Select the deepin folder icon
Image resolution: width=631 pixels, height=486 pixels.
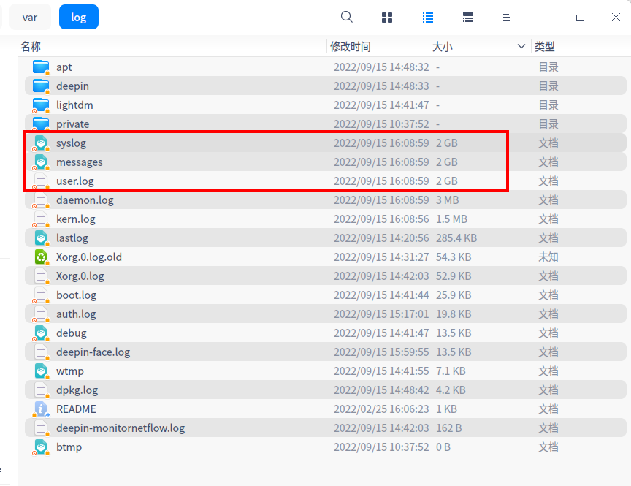[41, 86]
